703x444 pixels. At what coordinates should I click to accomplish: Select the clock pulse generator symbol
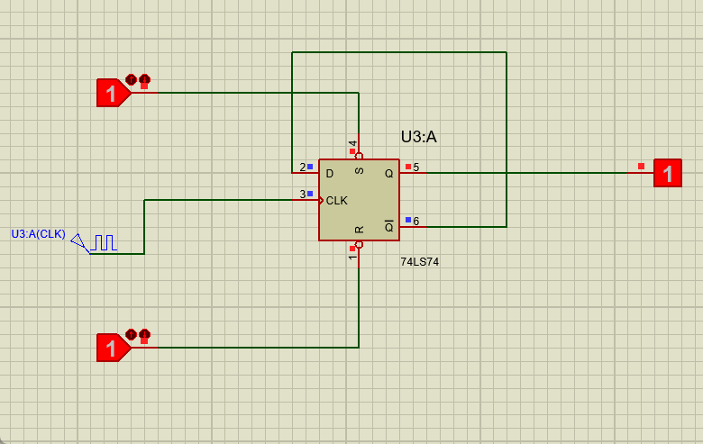(103, 242)
